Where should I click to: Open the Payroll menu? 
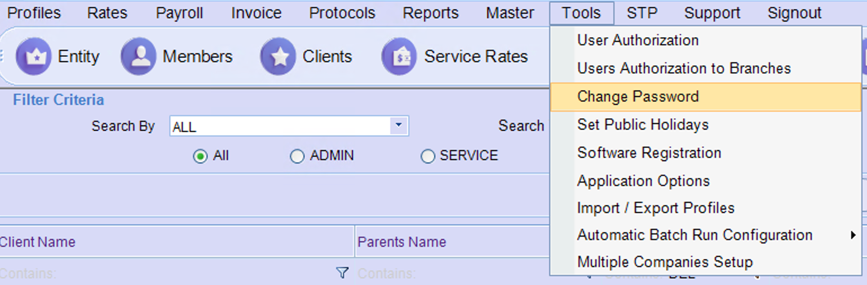tap(179, 12)
